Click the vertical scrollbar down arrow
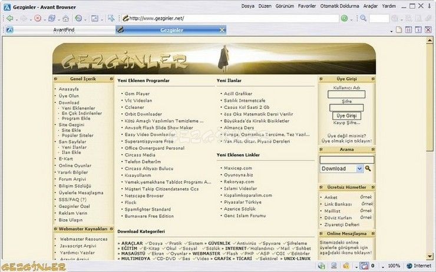Screen dimensions: 436x272 pyautogui.click(x=430, y=257)
